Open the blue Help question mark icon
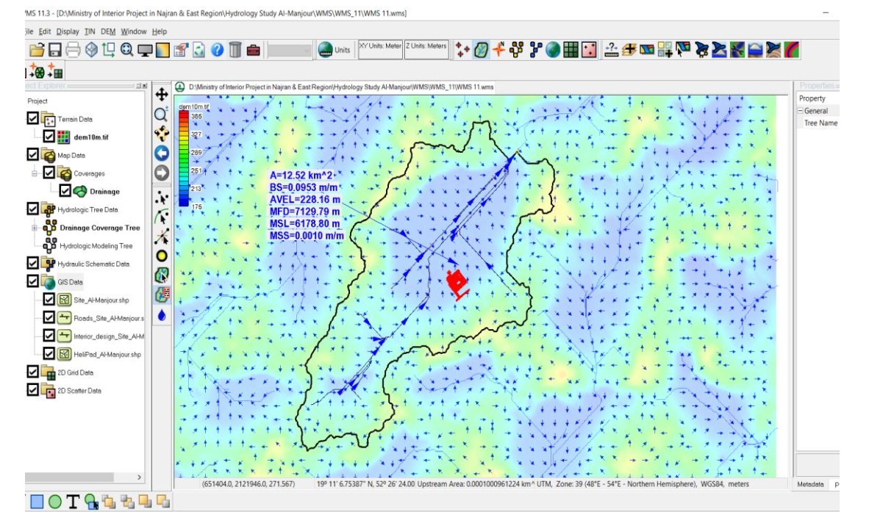880x512 pixels. pos(217,50)
